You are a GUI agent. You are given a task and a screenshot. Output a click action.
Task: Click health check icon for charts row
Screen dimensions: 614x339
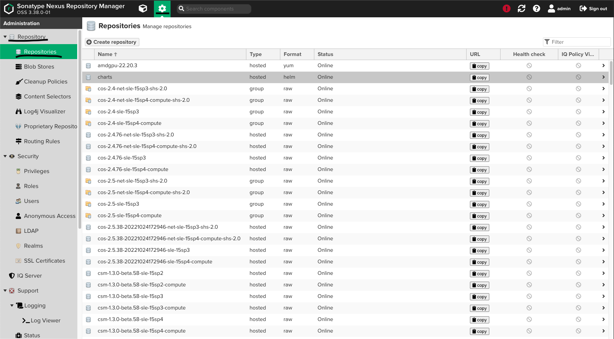[x=529, y=77]
